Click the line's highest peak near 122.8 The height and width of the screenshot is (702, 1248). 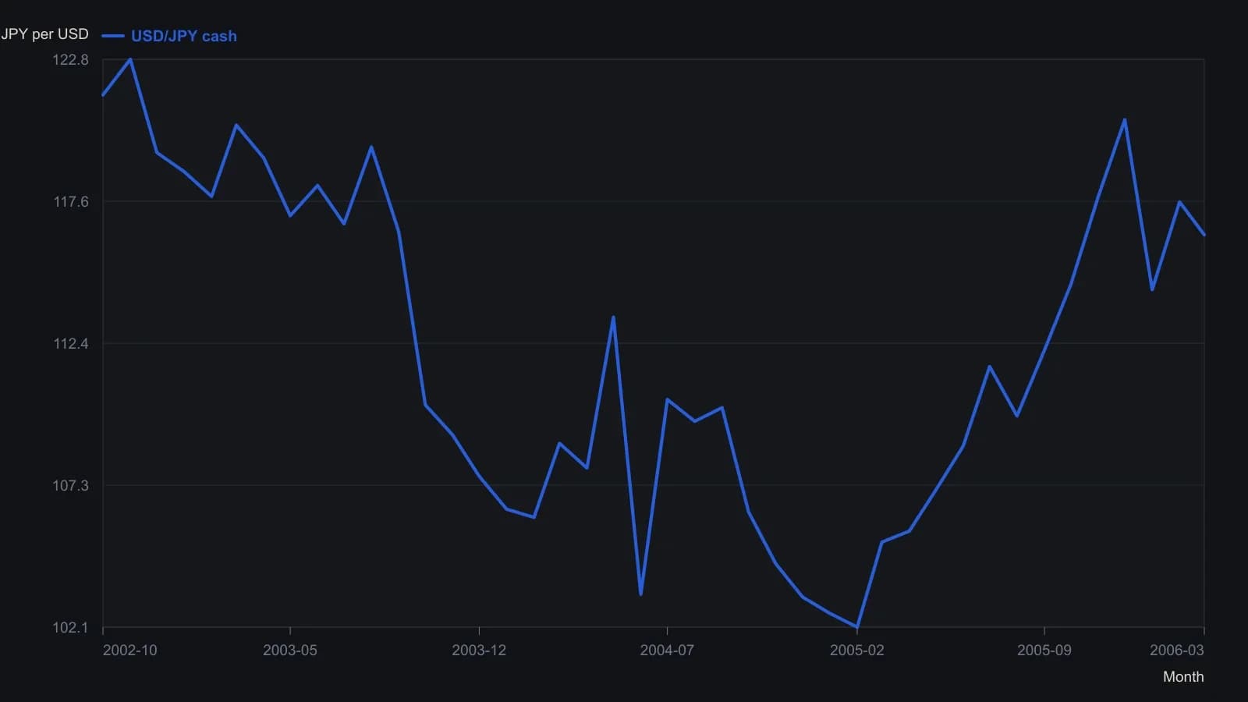130,59
